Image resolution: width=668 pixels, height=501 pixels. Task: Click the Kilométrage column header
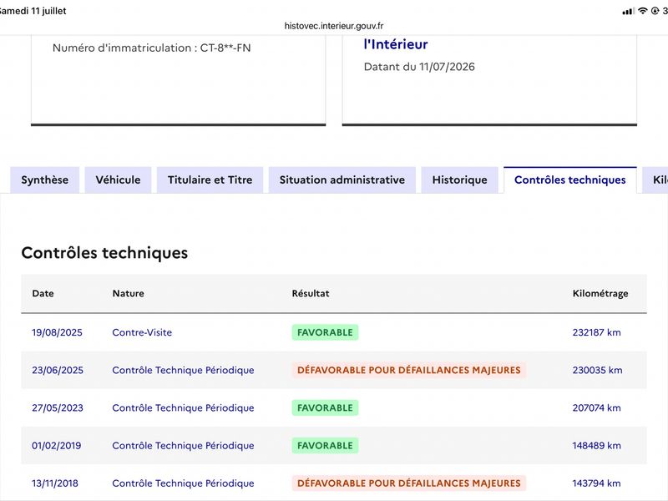pos(600,293)
